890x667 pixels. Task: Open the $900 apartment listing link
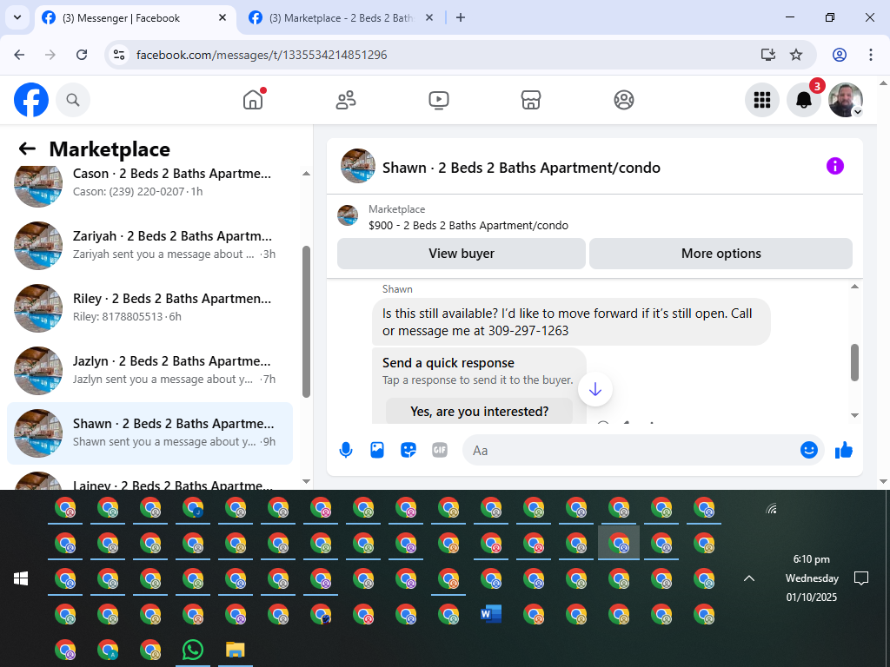(468, 225)
